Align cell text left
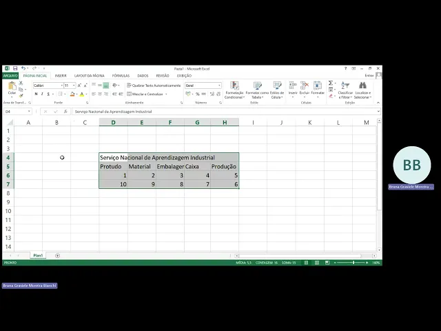Viewport: 441px width, 331px height. click(x=94, y=94)
